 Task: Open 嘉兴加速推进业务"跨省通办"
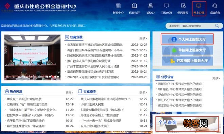point(26,126)
